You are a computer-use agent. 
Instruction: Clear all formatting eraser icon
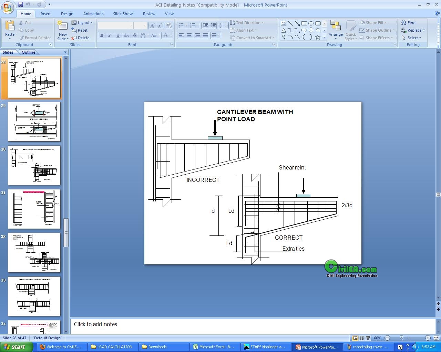pos(169,25)
